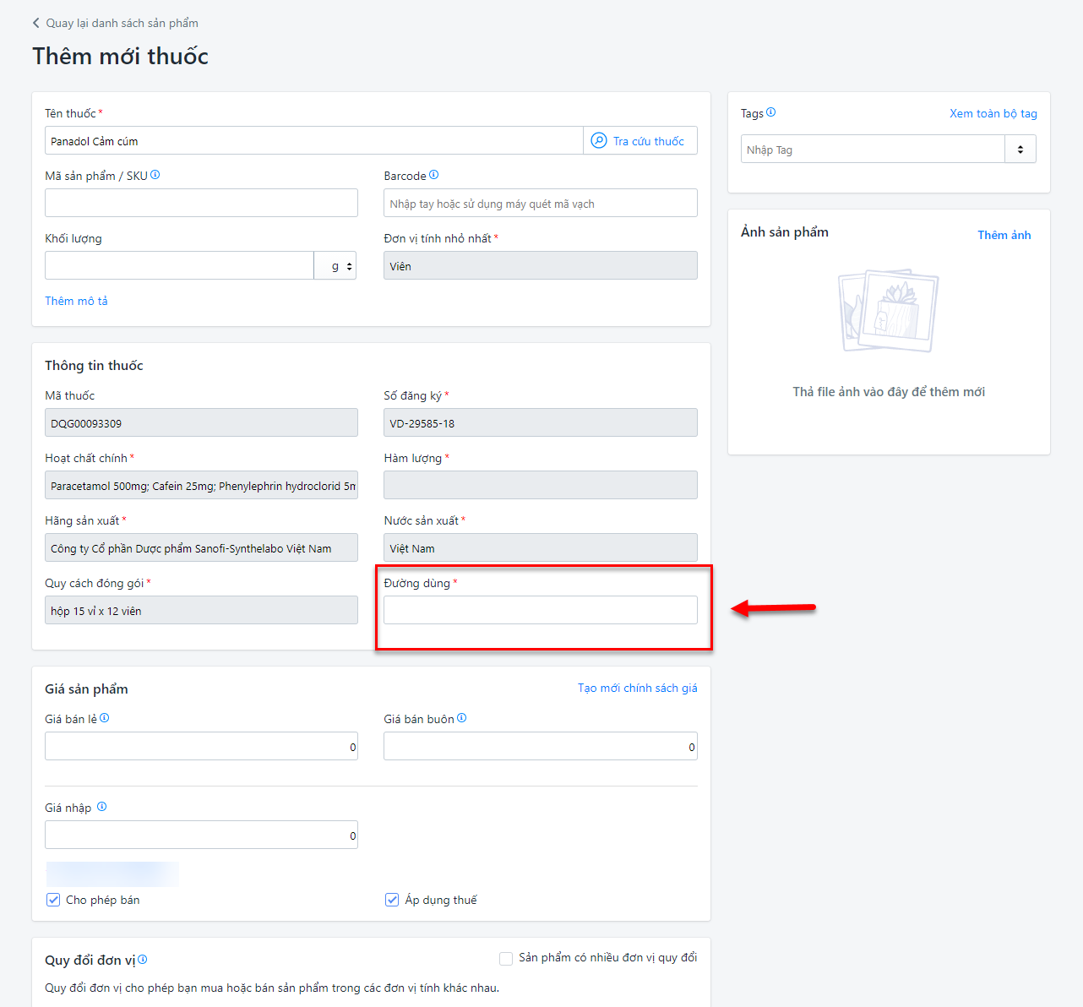Click info icon beside Giá bán lẻ
The height and width of the screenshot is (1007, 1083).
[105, 718]
